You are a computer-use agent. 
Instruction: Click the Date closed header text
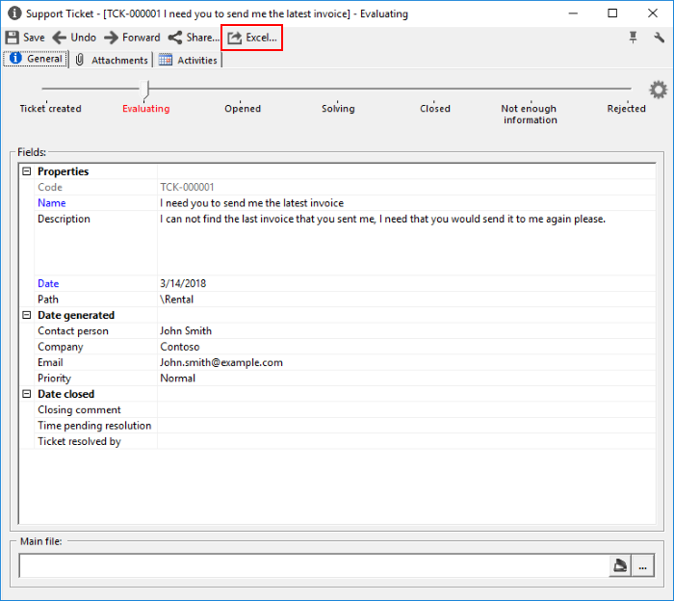coord(65,394)
